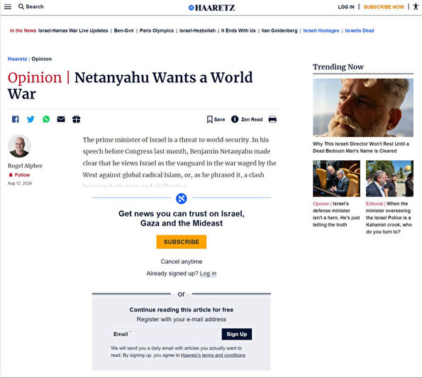
Task: Print the article
Action: pos(272,119)
